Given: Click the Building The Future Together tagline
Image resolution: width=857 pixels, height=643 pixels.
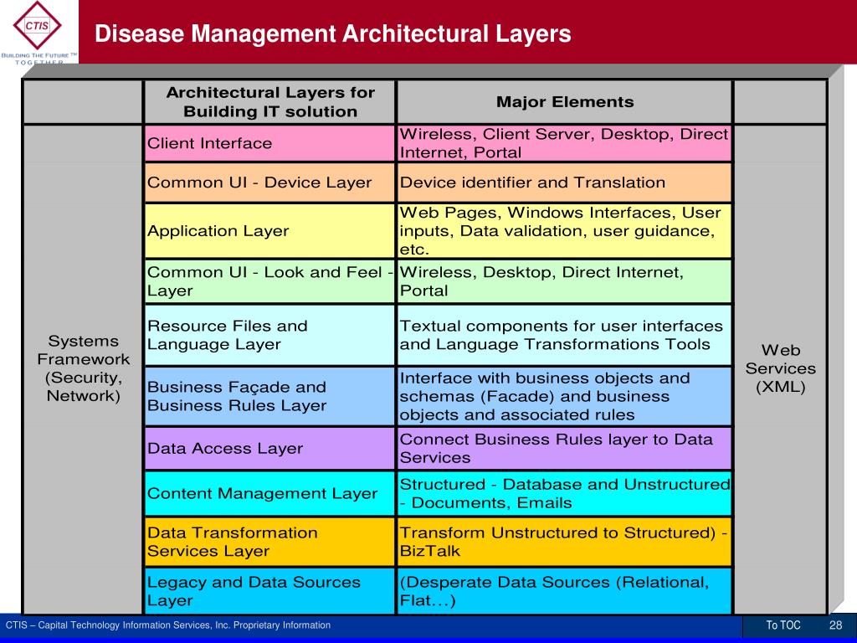Looking at the screenshot, I should [39, 59].
